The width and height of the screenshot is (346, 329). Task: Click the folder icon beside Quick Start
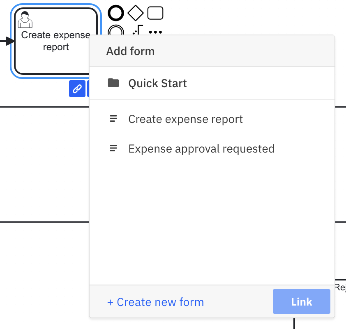click(113, 83)
